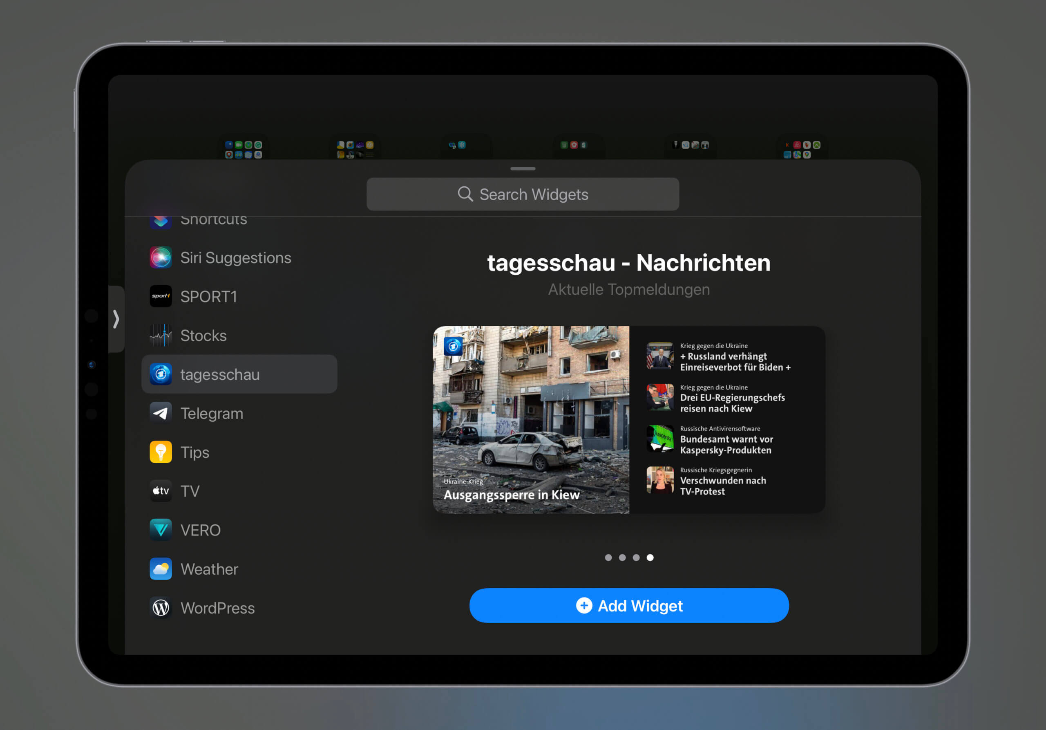The image size is (1046, 730).
Task: Click the Telegram paper plane icon
Action: click(x=161, y=413)
